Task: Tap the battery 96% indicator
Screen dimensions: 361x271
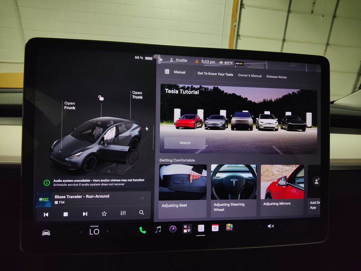Action: 143,58
